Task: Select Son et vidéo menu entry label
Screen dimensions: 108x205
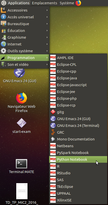Action: point(18,65)
